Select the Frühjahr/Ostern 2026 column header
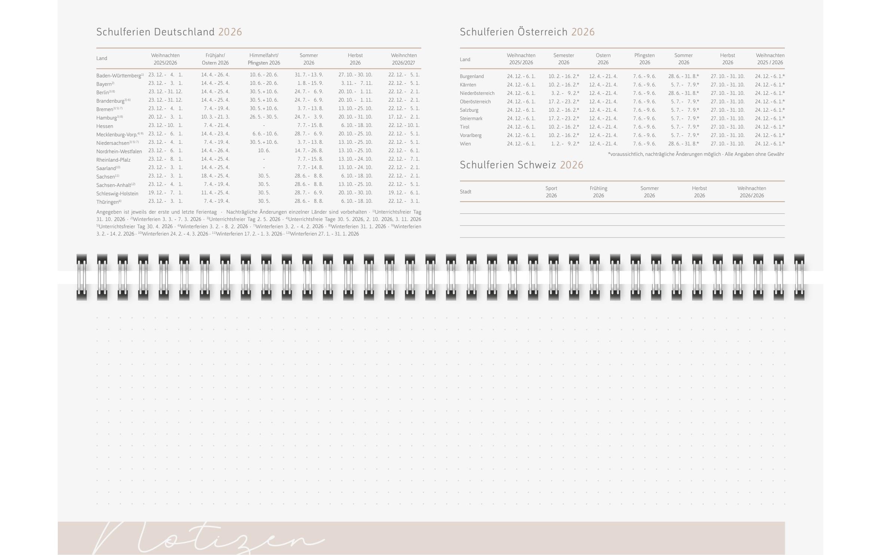The width and height of the screenshot is (881, 555). 215,59
